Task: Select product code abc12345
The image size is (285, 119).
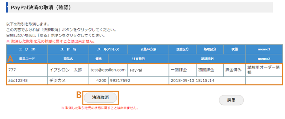Action: [27, 81]
